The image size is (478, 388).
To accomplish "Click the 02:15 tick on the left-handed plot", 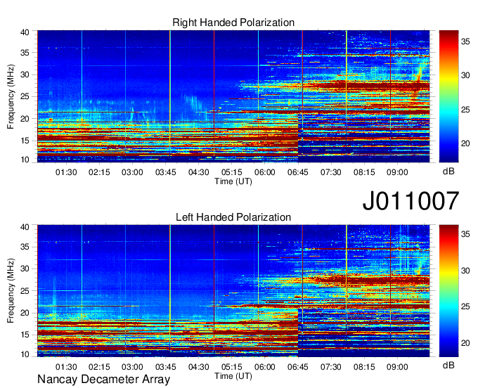I will (x=99, y=367).
